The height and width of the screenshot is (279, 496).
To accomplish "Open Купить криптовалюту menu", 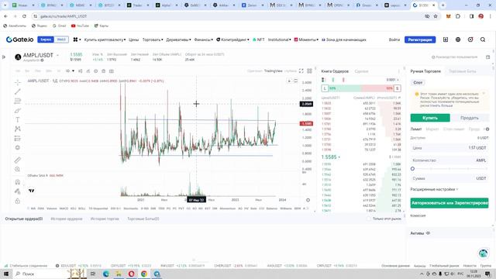I will (105, 40).
